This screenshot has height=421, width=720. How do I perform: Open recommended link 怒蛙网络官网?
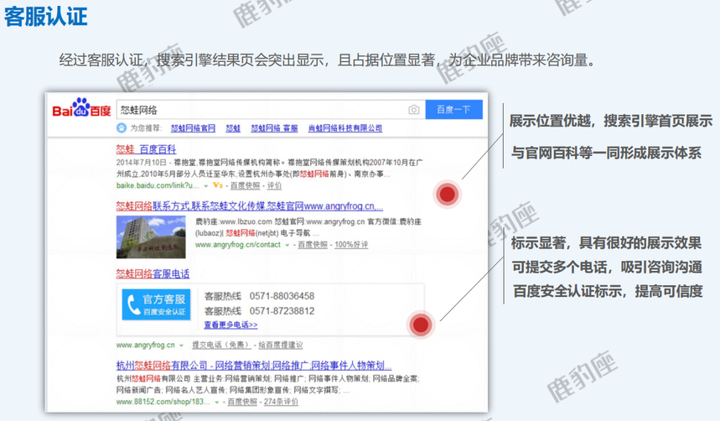coord(193,128)
